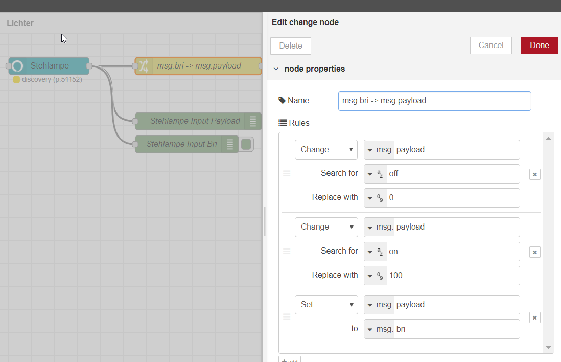Click the sidebar divider handle
Screen dimensions: 561x362
coord(264,221)
